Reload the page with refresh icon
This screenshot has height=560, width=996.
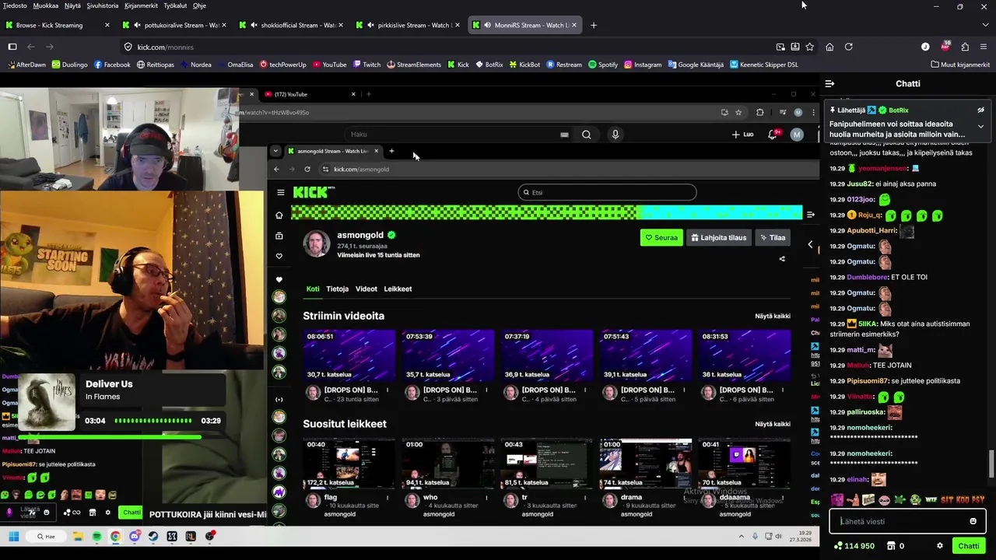pyautogui.click(x=848, y=47)
